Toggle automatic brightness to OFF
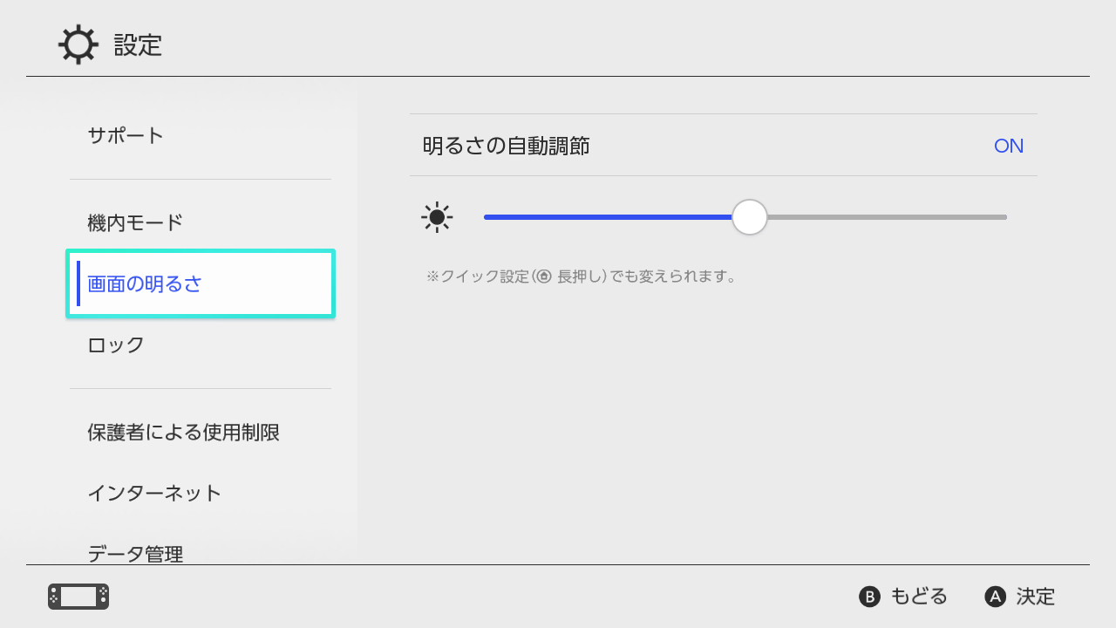 [1008, 146]
